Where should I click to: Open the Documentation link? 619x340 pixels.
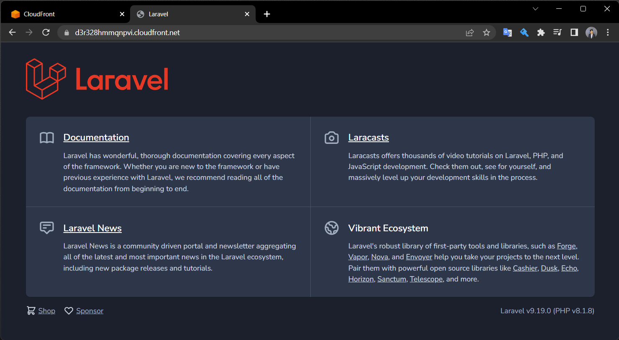click(x=96, y=138)
